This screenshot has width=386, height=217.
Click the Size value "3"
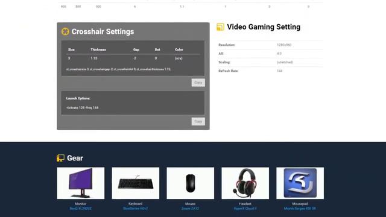pos(69,58)
